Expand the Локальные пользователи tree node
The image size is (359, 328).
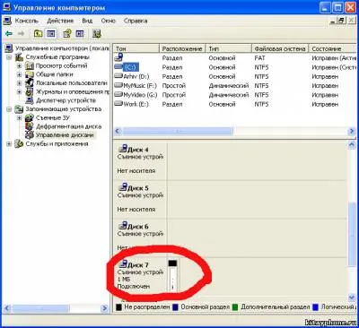20,83
